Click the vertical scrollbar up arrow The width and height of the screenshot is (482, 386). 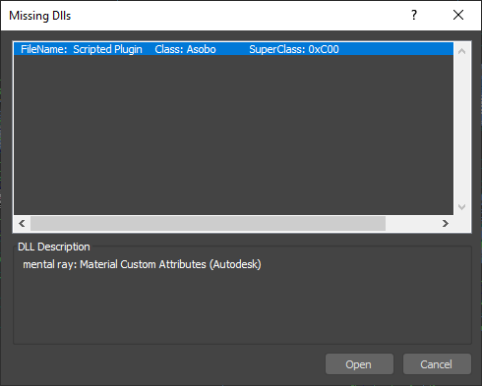pyautogui.click(x=462, y=51)
